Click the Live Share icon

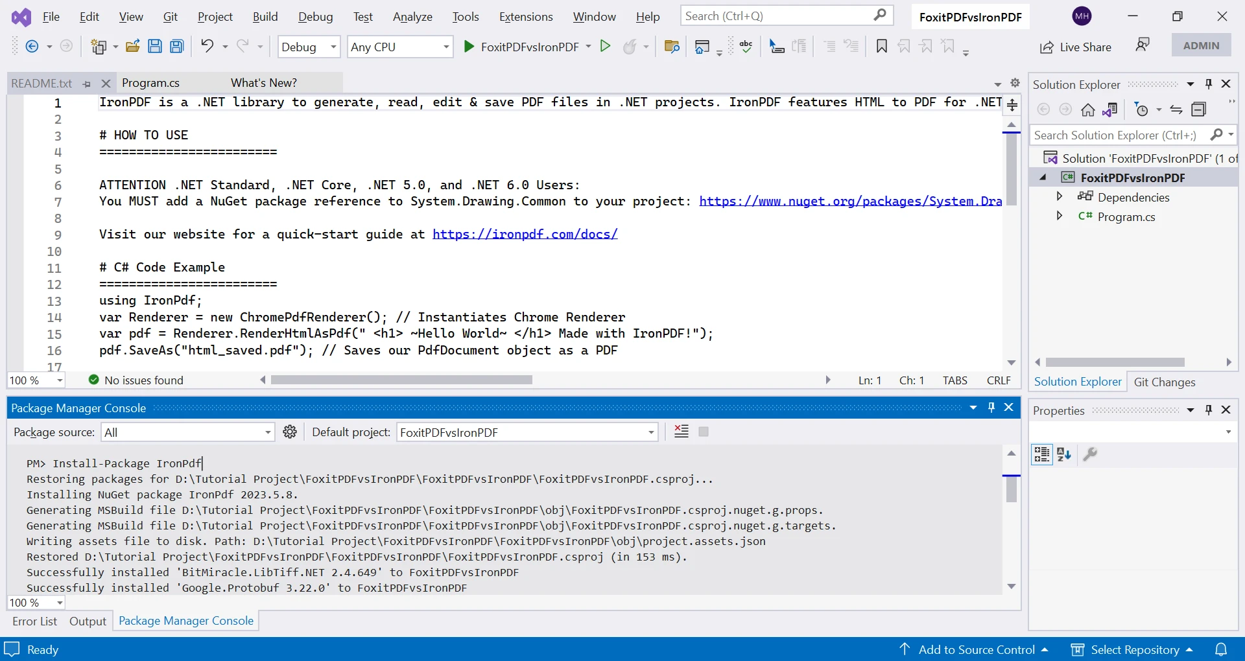1047,47
